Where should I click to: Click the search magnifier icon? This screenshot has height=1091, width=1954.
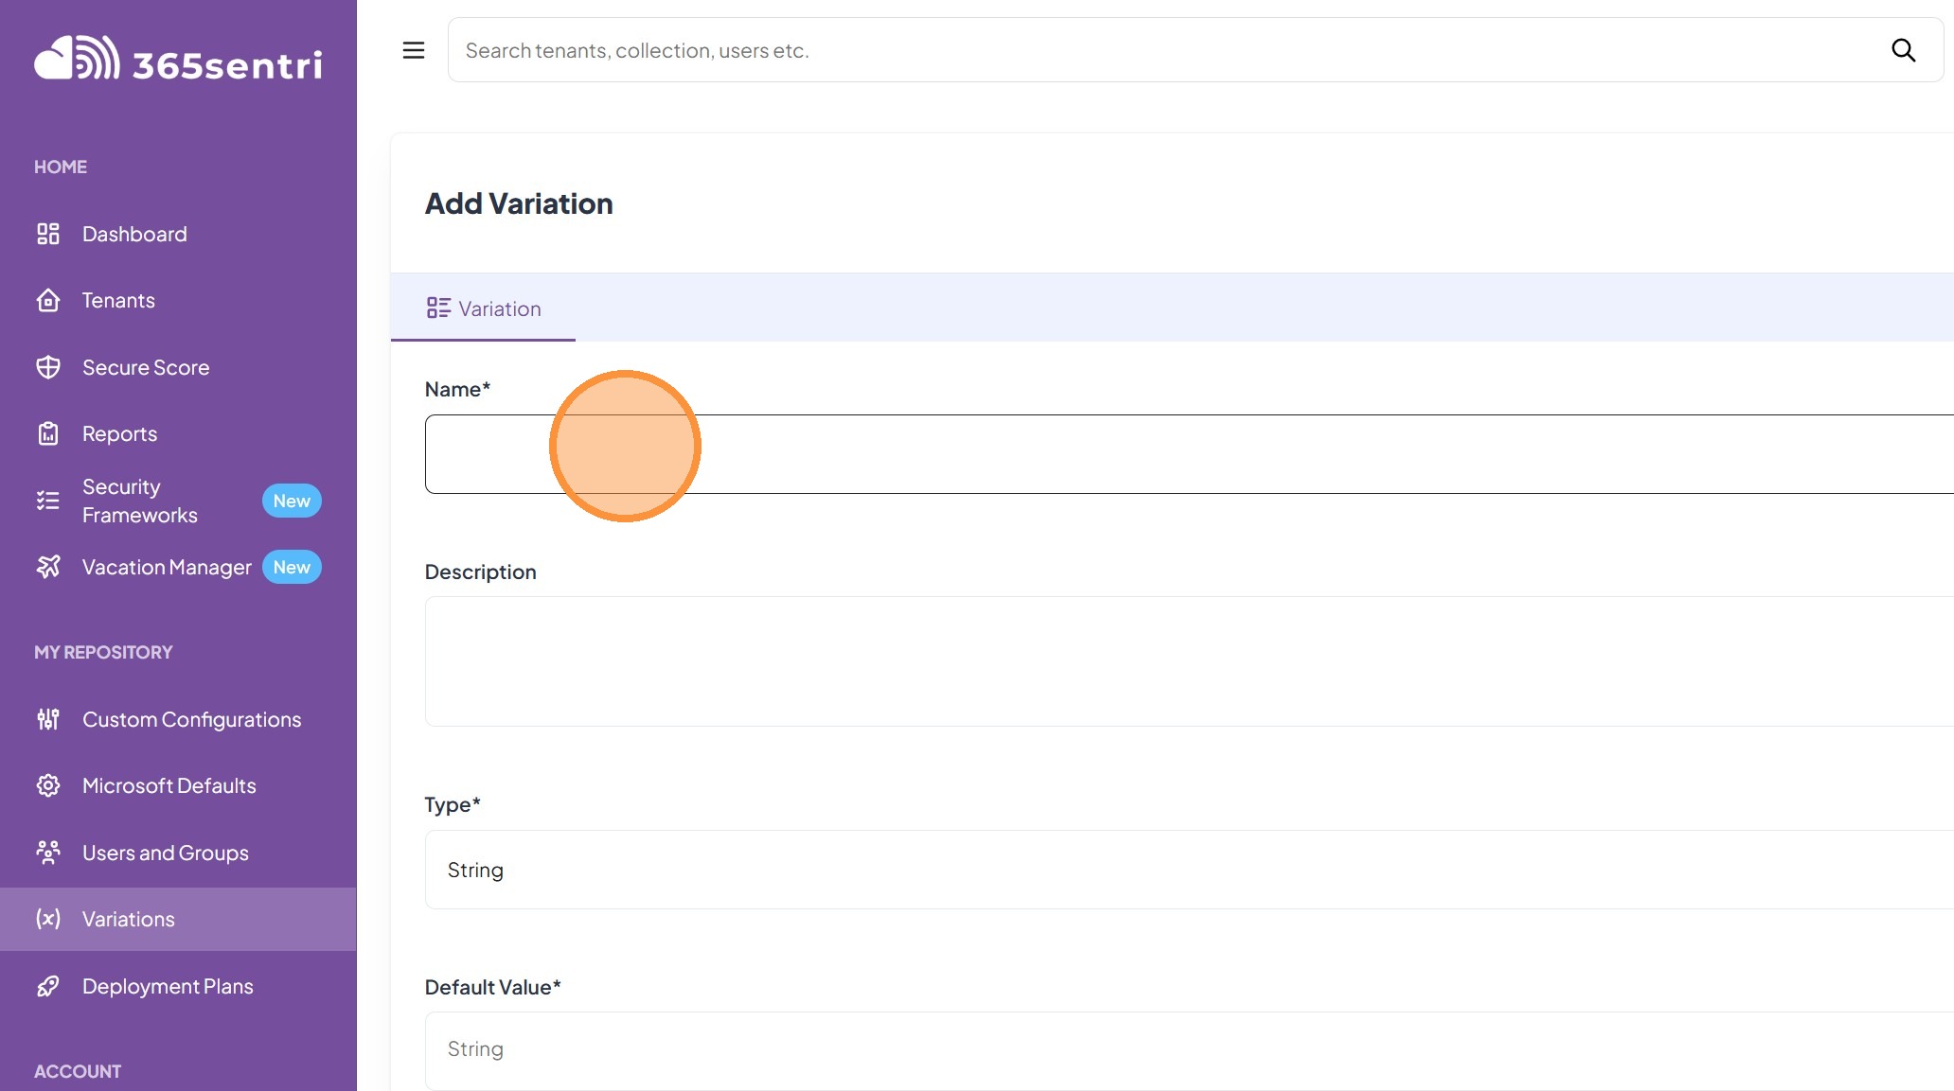pos(1903,50)
